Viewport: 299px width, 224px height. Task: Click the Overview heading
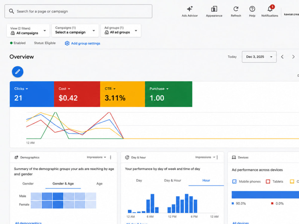[22, 57]
